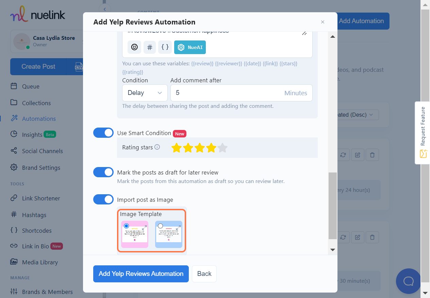Open Link in Bio in the sidebar

point(36,246)
